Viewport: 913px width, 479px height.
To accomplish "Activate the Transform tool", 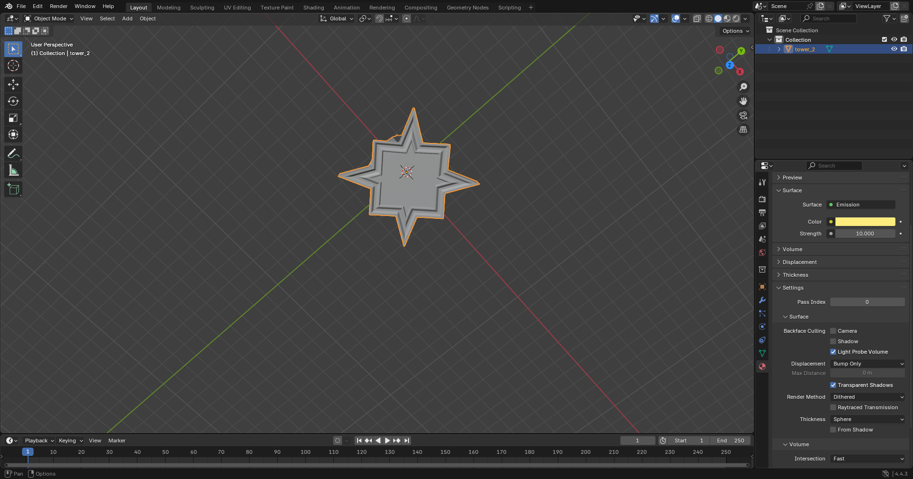I will coord(13,134).
